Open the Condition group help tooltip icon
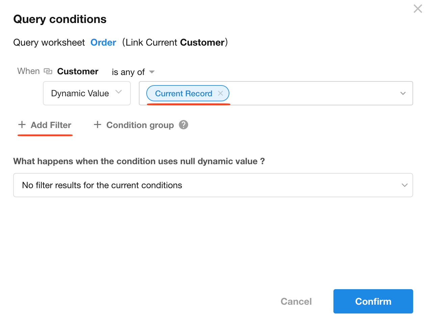427x327 pixels. click(183, 125)
